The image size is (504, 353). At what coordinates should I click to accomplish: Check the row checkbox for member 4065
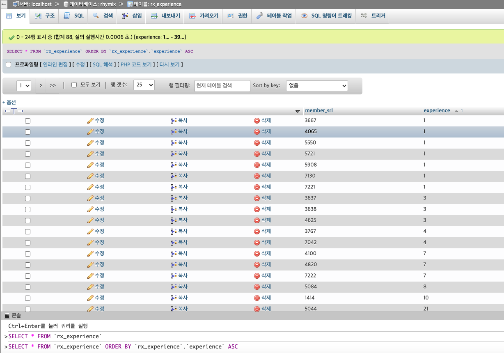28,132
